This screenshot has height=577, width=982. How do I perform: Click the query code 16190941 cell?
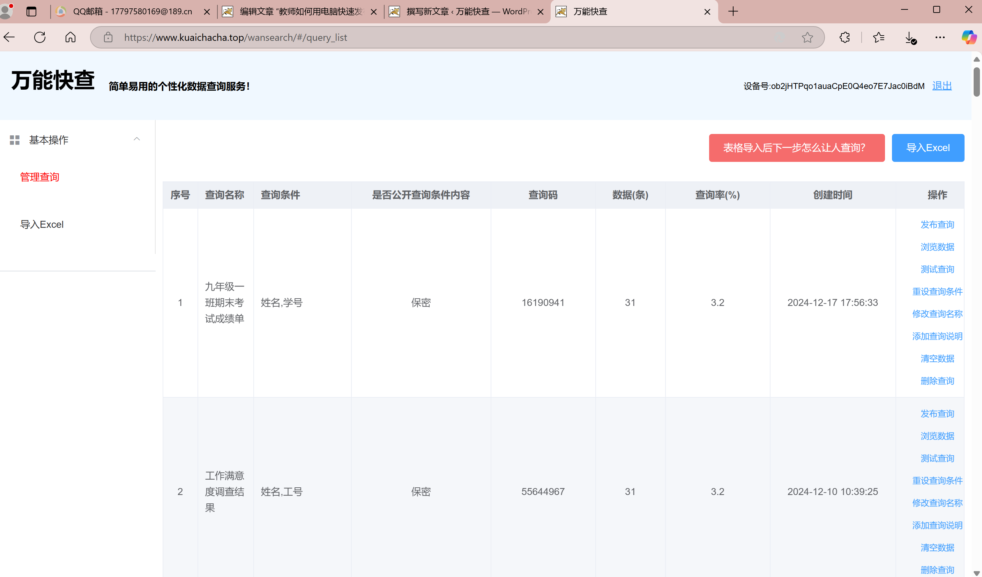click(x=543, y=303)
